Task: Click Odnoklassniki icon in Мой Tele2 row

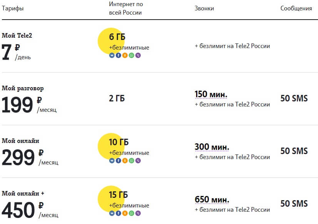Action: coord(125,55)
